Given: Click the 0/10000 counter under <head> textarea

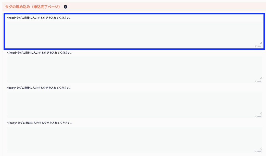Looking at the screenshot, I should coord(258,46).
